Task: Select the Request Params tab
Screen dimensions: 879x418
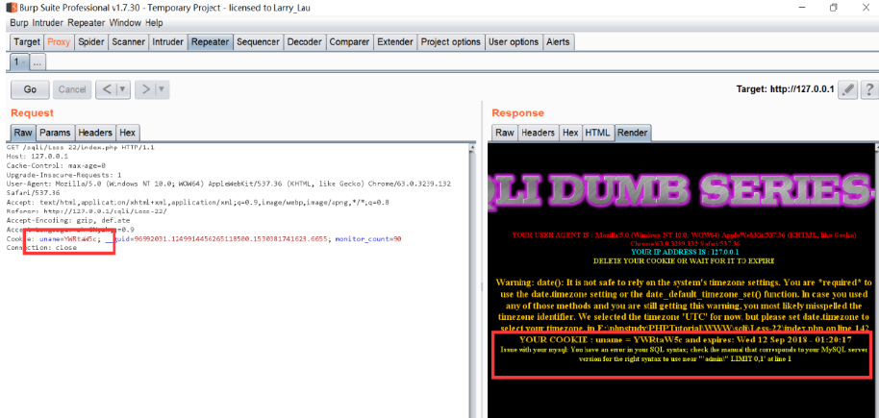Action: coord(56,133)
